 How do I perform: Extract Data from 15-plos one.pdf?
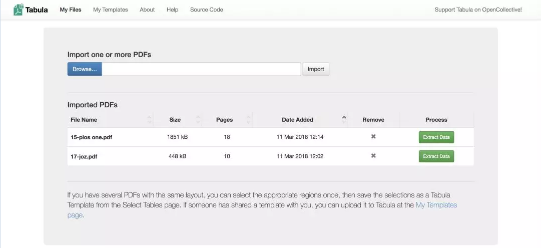tap(436, 137)
